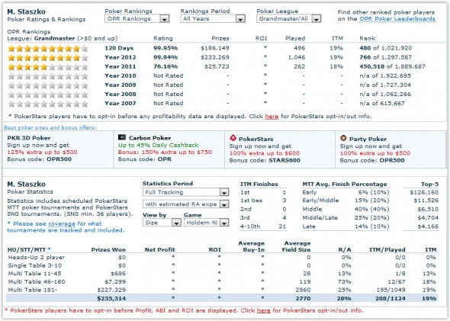Click the PokerStars spade icon
The image size is (450, 321).
click(x=233, y=138)
